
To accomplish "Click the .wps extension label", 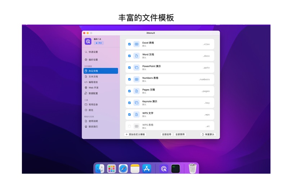I will pos(207,114).
